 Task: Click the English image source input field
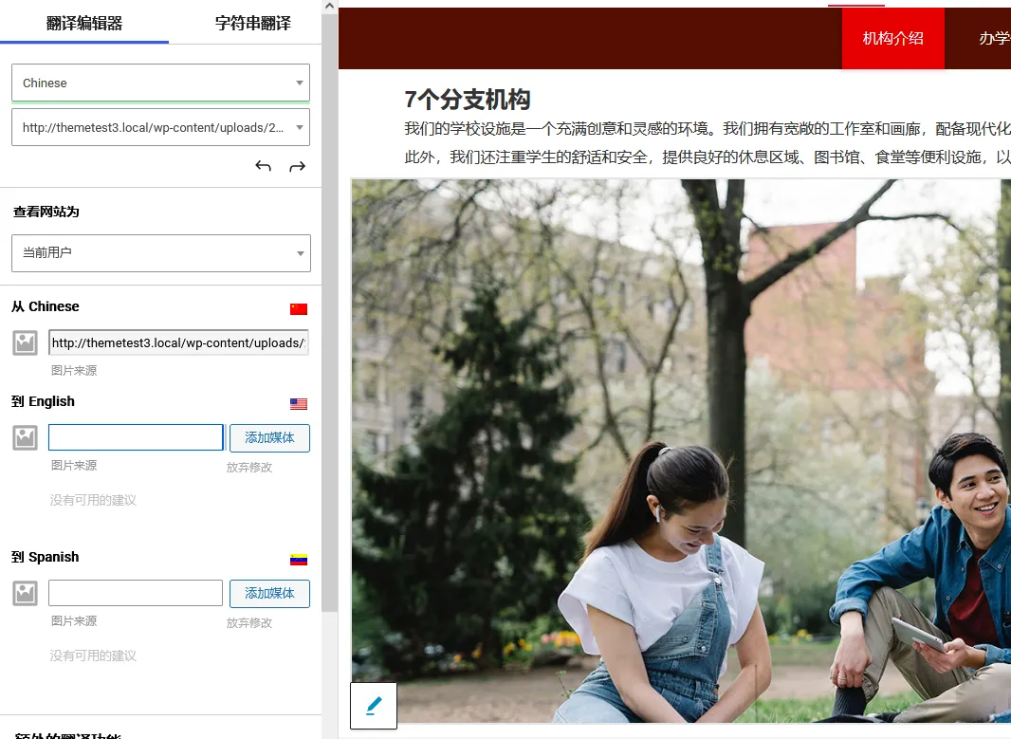[x=136, y=437]
